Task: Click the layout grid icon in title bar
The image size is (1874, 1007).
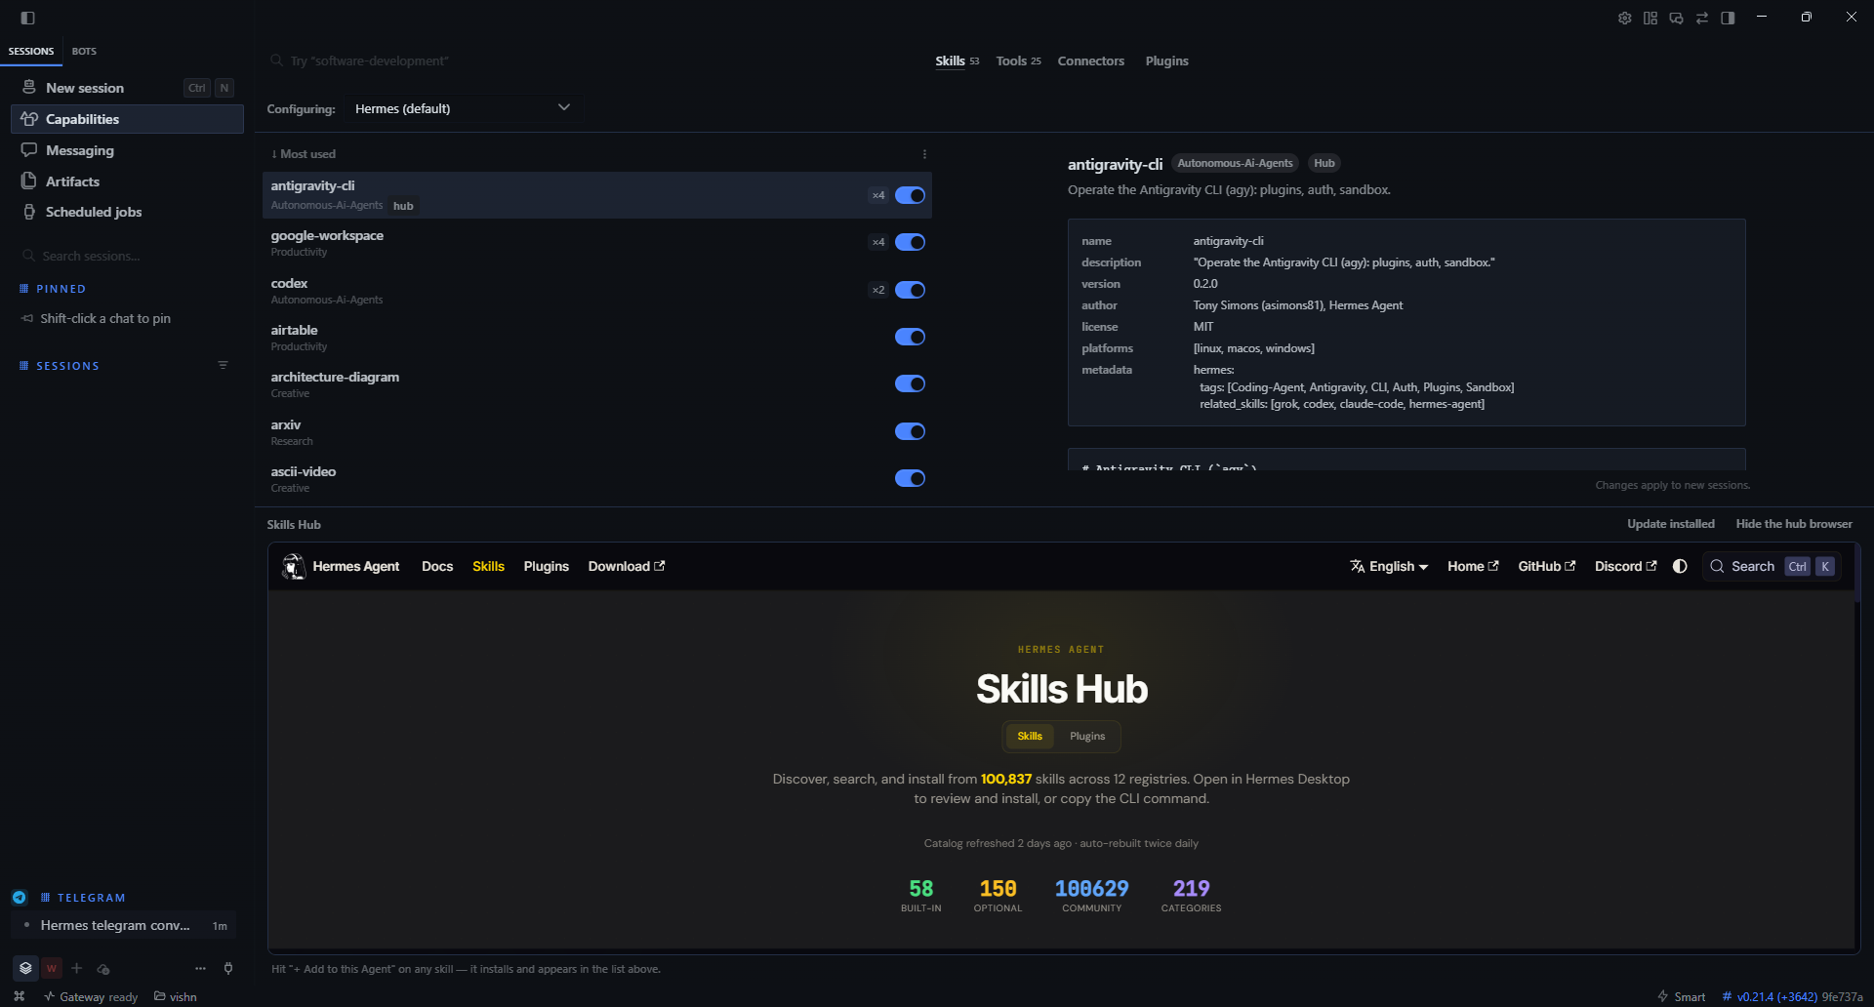Action: pos(1650,18)
